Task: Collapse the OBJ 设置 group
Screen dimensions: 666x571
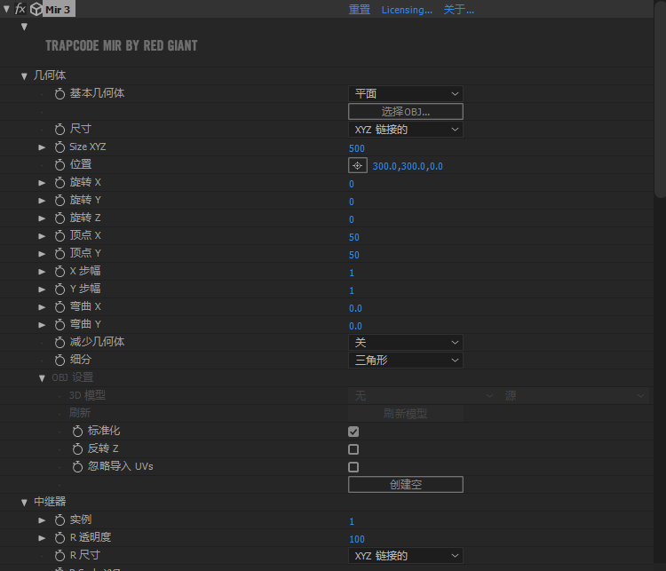Action: tap(42, 378)
